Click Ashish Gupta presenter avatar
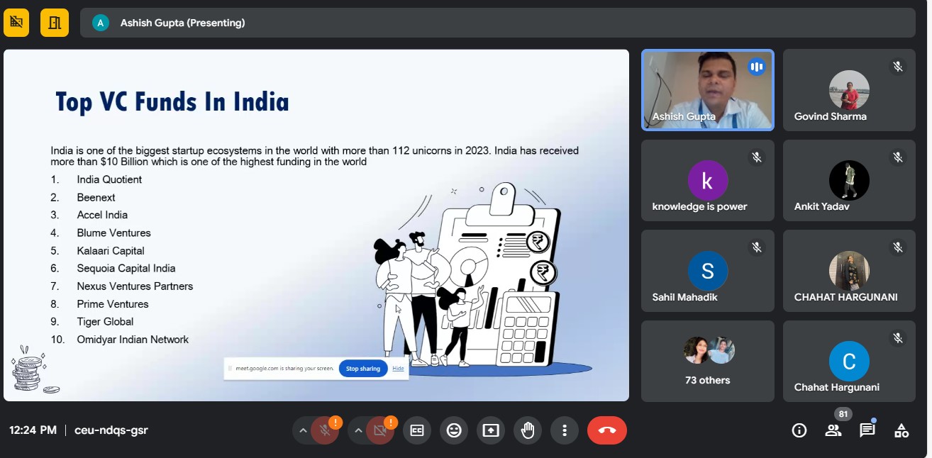The height and width of the screenshot is (458, 932). pos(101,23)
